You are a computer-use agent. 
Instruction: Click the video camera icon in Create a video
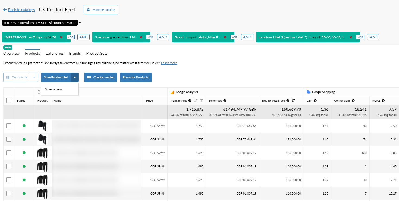pyautogui.click(x=89, y=77)
